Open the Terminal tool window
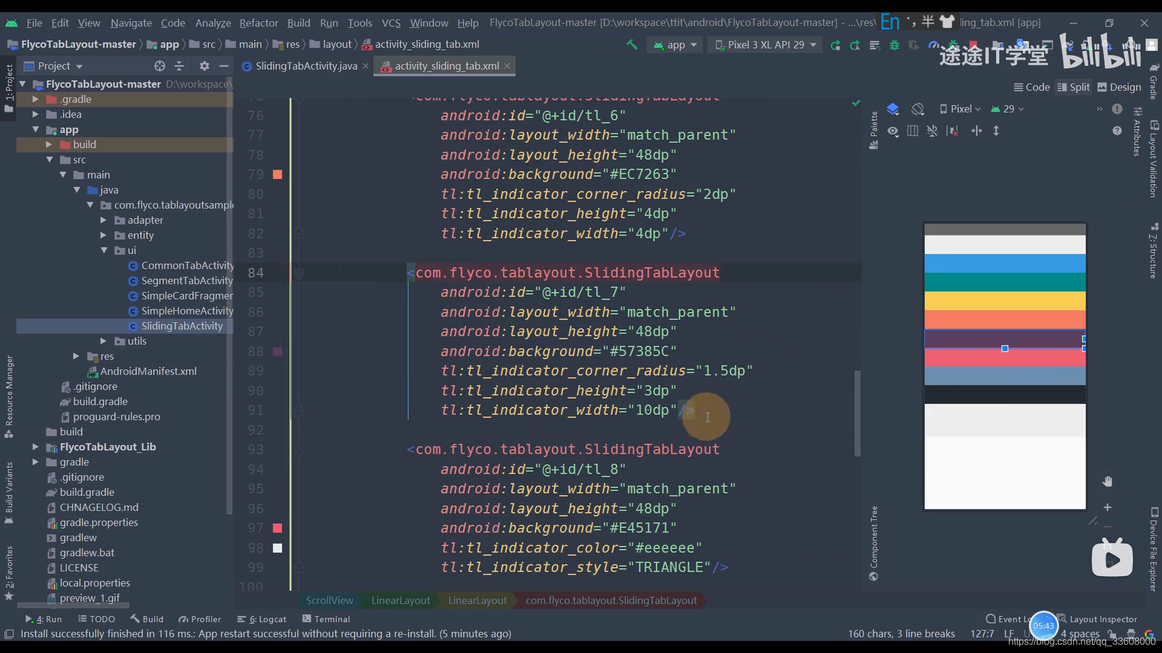 tap(326, 619)
